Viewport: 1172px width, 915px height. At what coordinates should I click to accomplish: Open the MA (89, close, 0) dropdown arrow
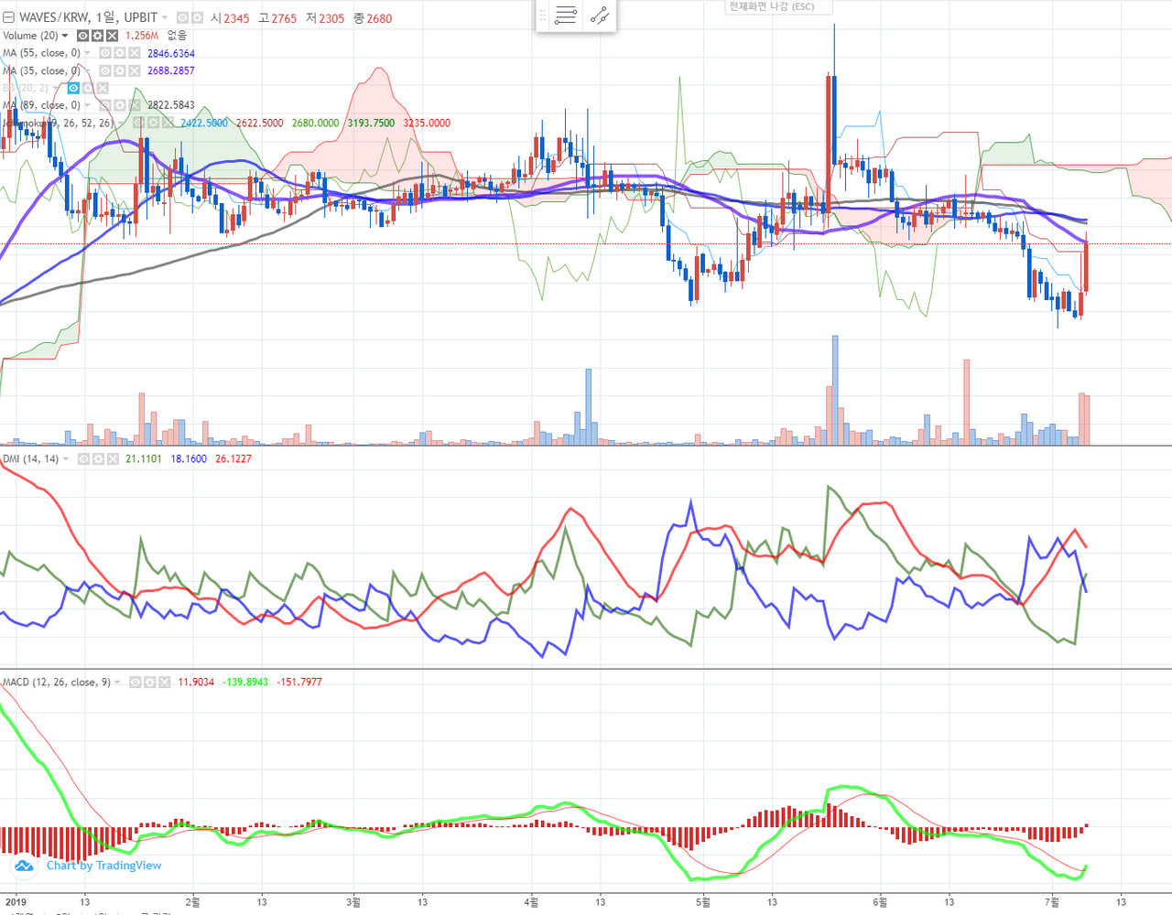87,105
